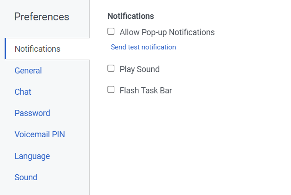Click the Preferences panel title
Image resolution: width=291 pixels, height=195 pixels.
tap(42, 17)
